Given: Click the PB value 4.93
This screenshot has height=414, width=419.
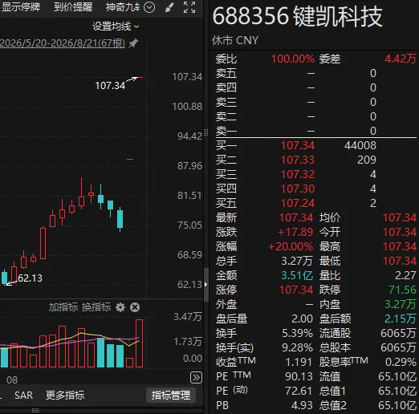Looking at the screenshot, I should tap(302, 405).
